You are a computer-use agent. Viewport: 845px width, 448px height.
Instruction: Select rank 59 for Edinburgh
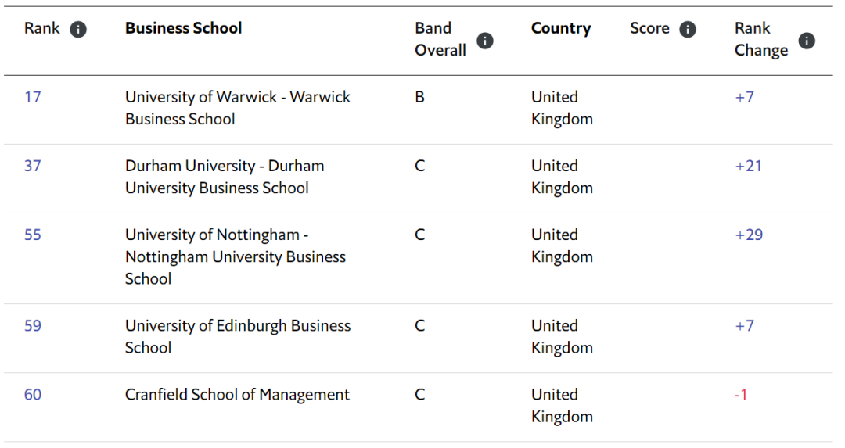coord(33,326)
